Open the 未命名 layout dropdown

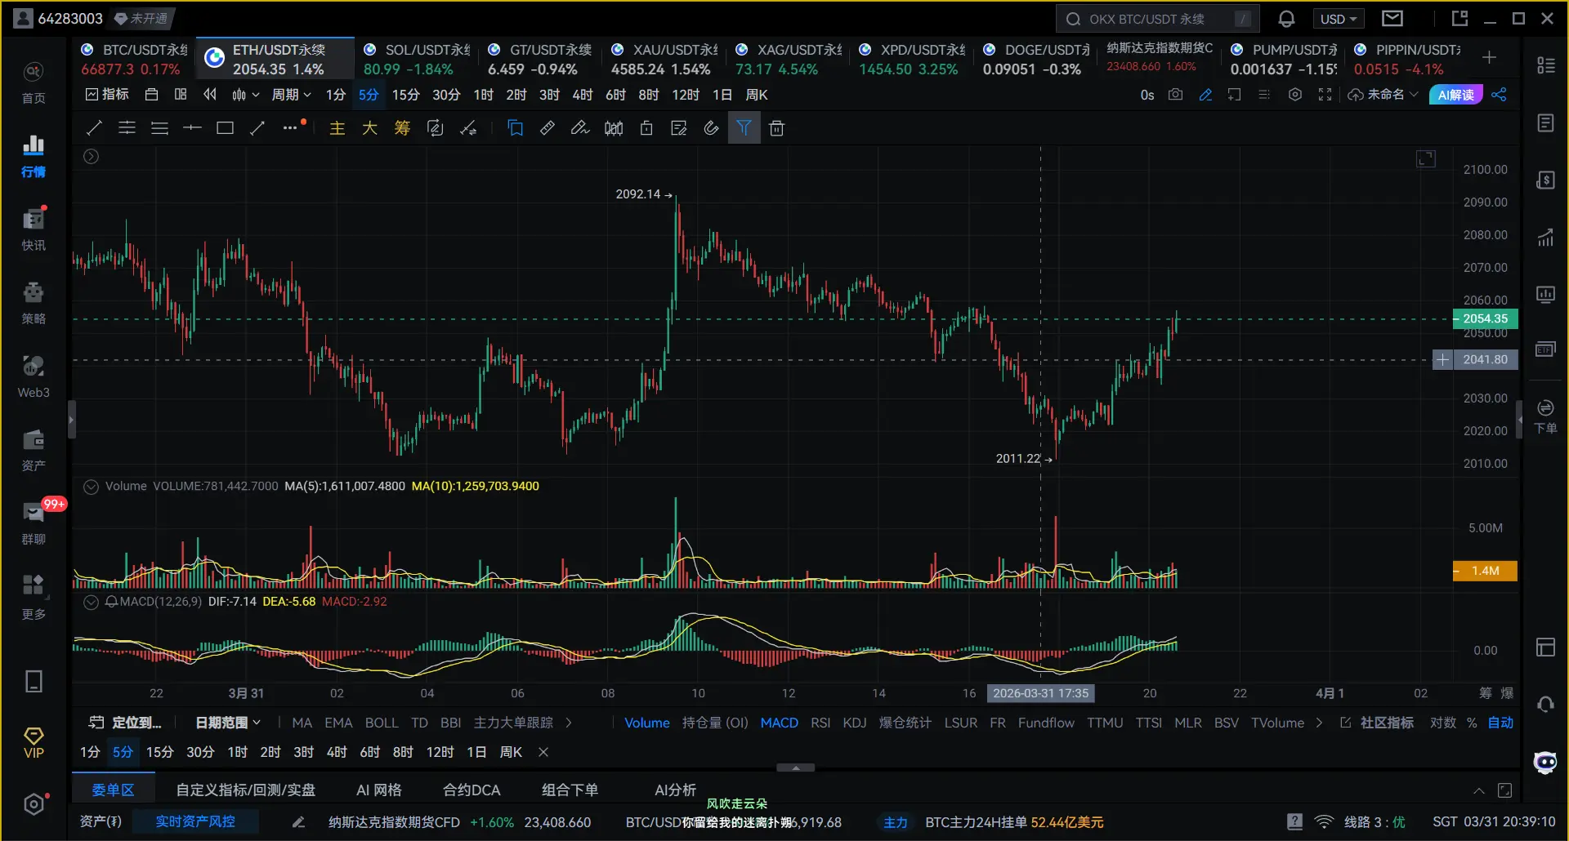pos(1383,95)
